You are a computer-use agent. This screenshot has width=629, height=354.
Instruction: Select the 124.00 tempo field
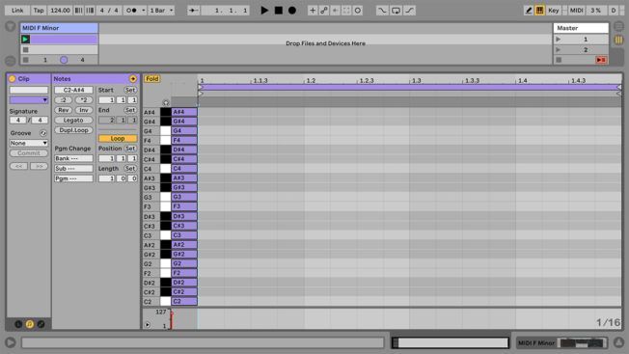60,11
